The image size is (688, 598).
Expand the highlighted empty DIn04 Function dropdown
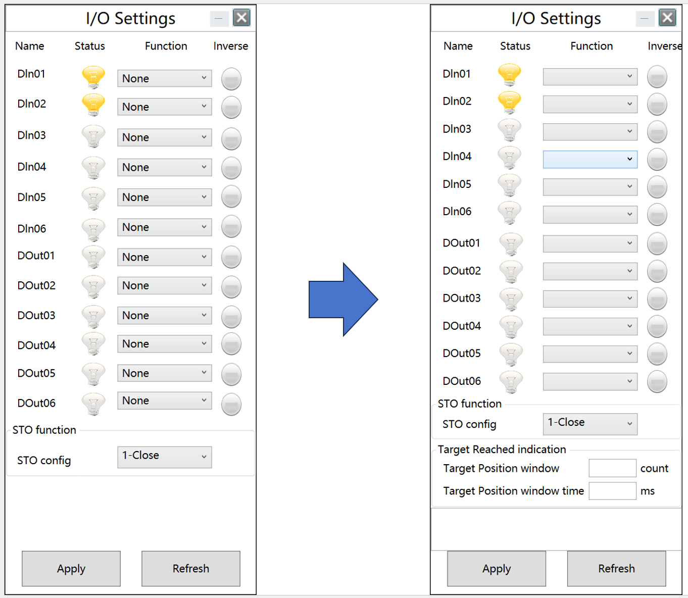pos(589,160)
